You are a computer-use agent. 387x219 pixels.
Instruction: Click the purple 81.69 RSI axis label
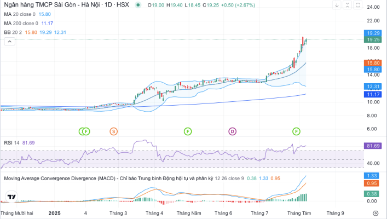[x=373, y=146]
